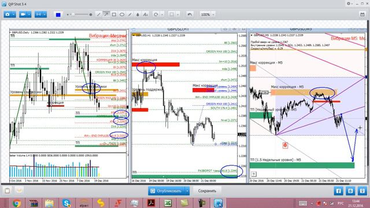Click the 100% zoom level field
Image resolution: width=370 pixels, height=208 pixels.
tap(205, 14)
